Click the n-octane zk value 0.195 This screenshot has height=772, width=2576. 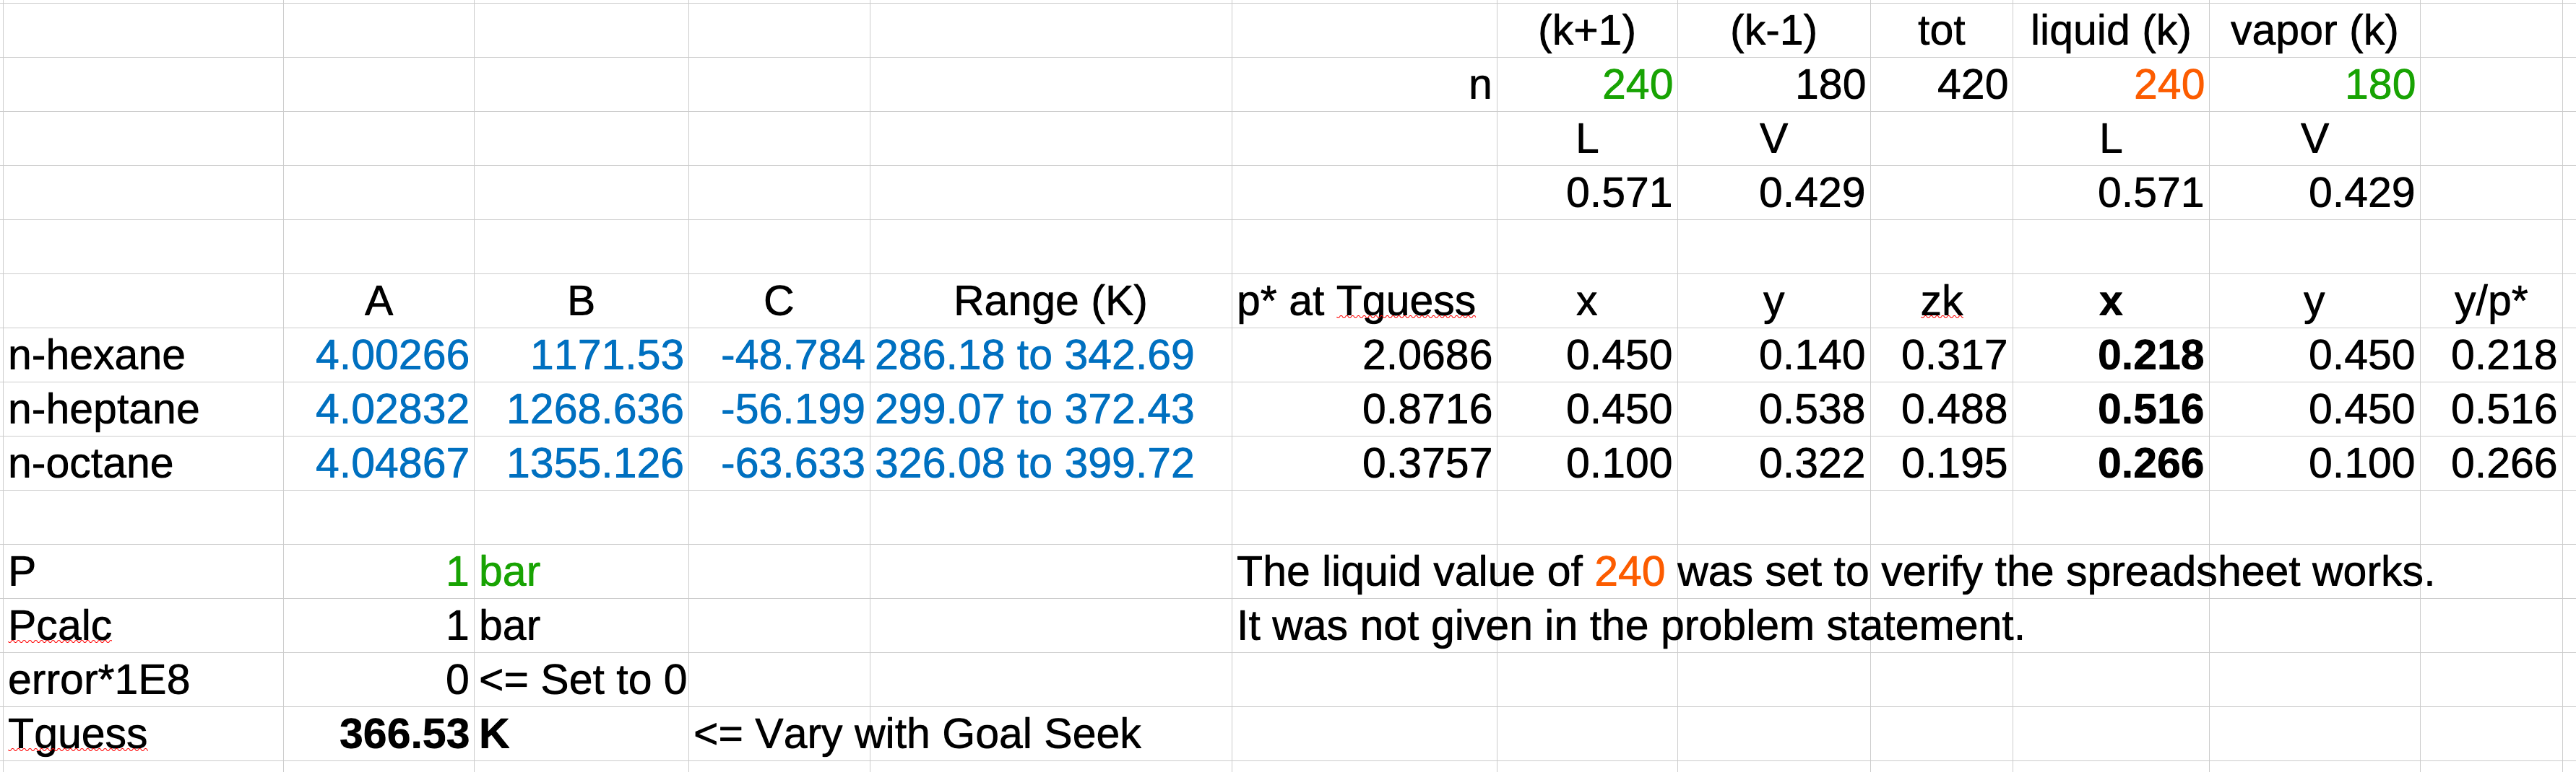[1953, 463]
